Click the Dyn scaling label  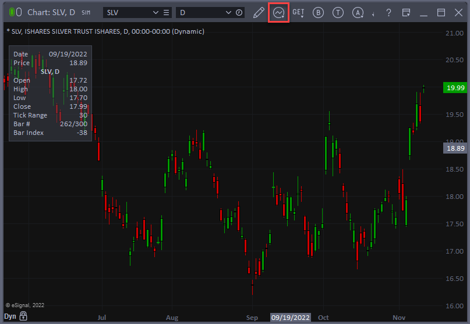[10, 316]
